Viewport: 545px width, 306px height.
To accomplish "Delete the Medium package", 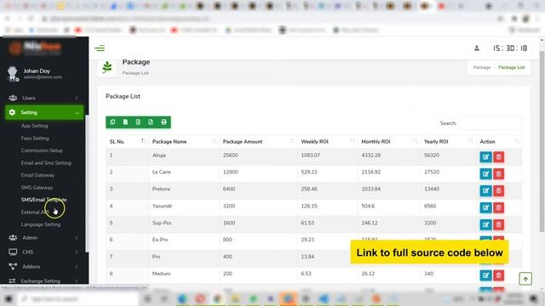I will click(498, 275).
